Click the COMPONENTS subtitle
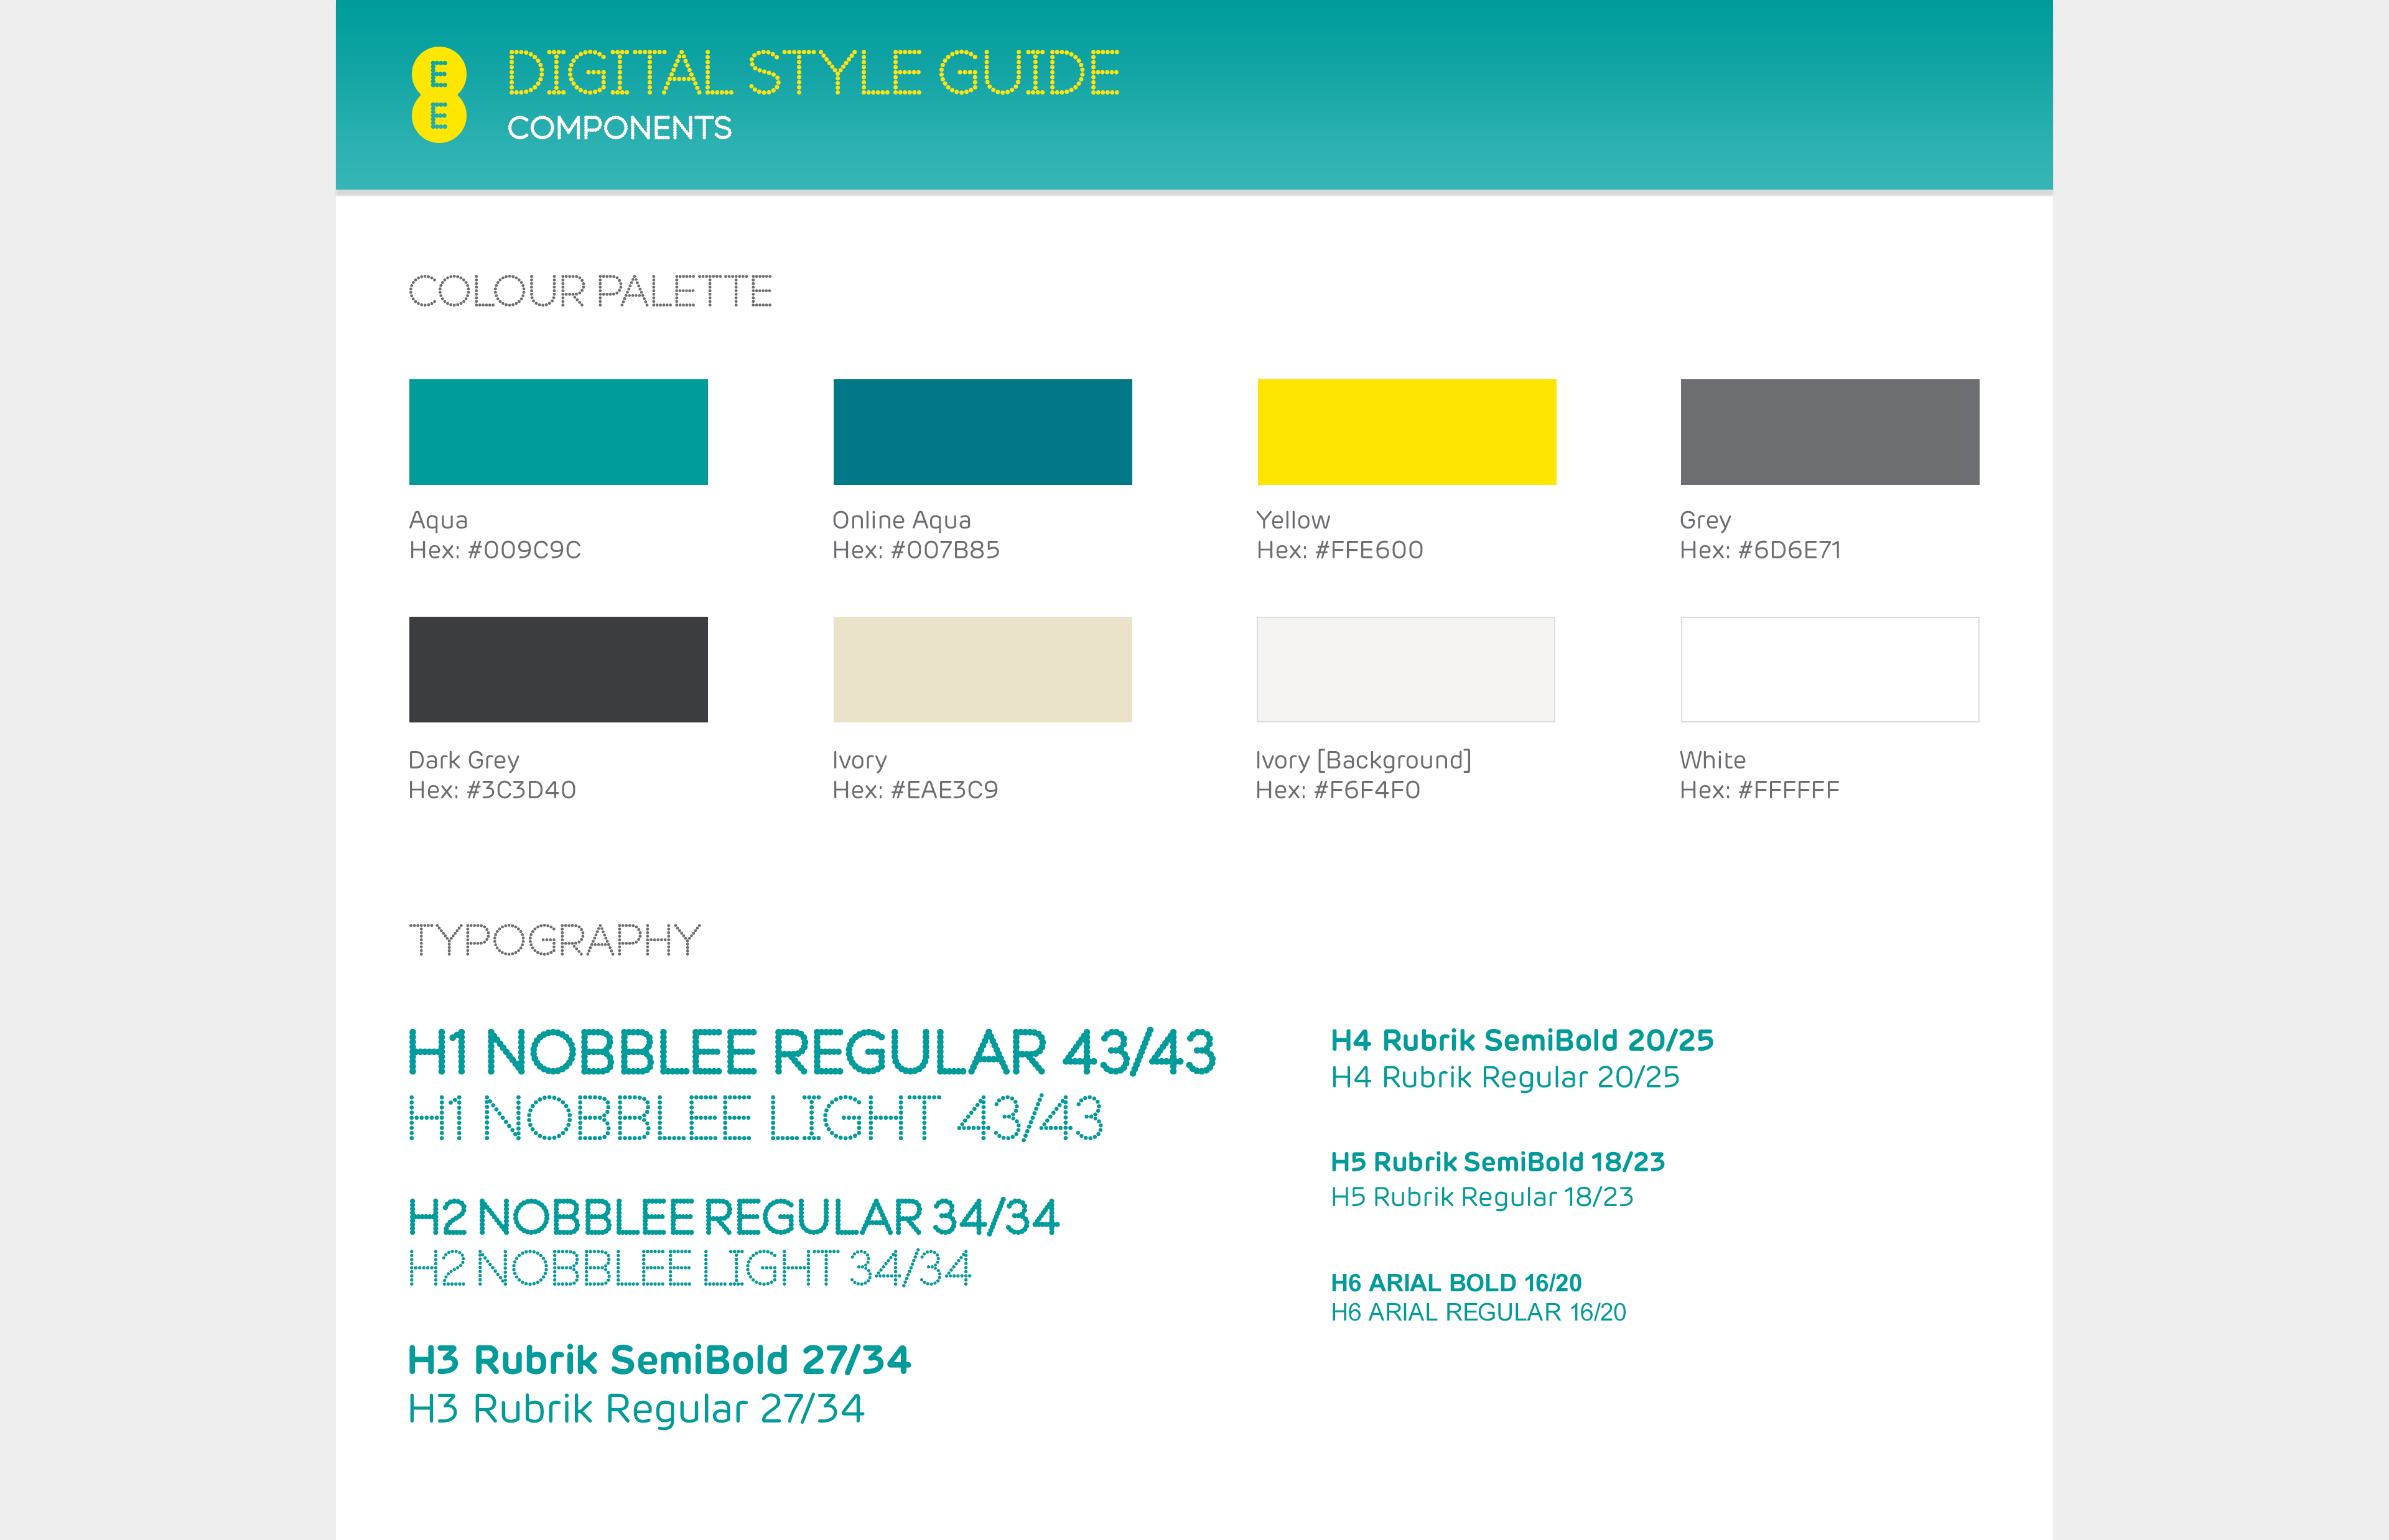Image resolution: width=2389 pixels, height=1540 pixels. [619, 128]
